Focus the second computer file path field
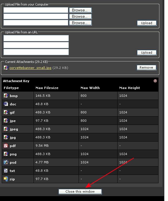Viewport: 168px width, 201px height. (36, 16)
